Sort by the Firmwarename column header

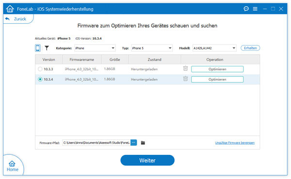pos(82,60)
